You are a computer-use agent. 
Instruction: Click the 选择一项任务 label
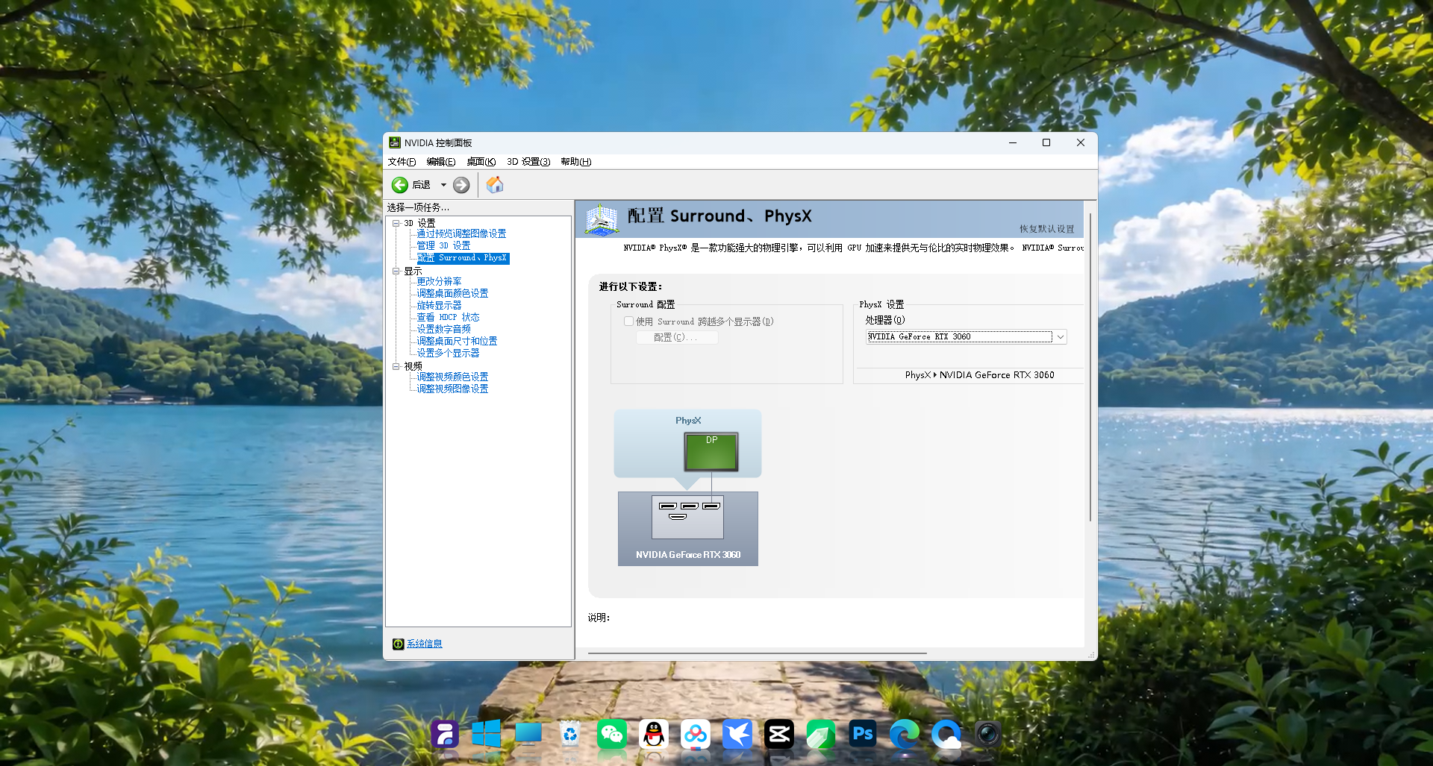418,207
